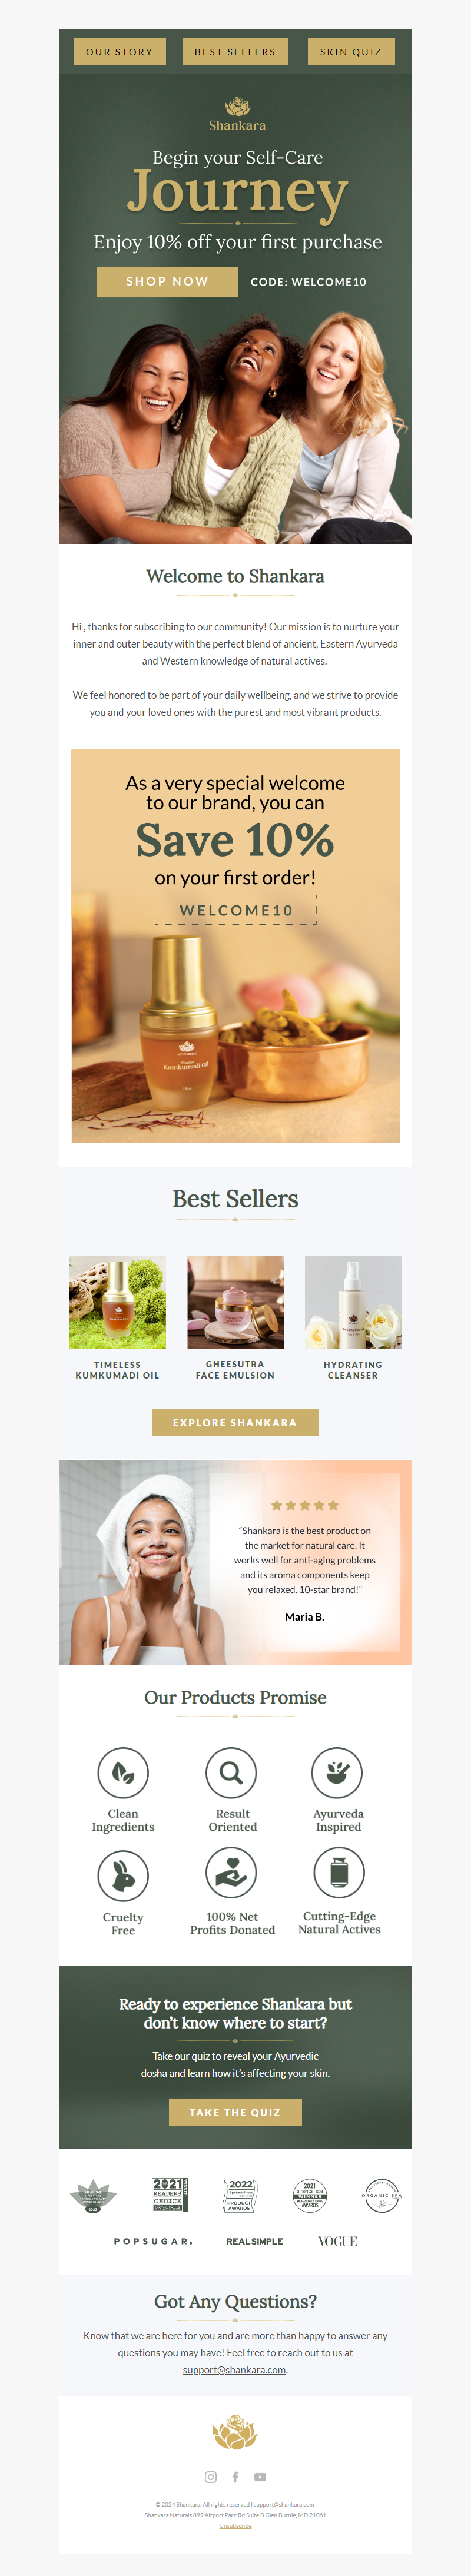Open the support@shankara.com email link
This screenshot has height=2576, width=471.
[235, 2370]
